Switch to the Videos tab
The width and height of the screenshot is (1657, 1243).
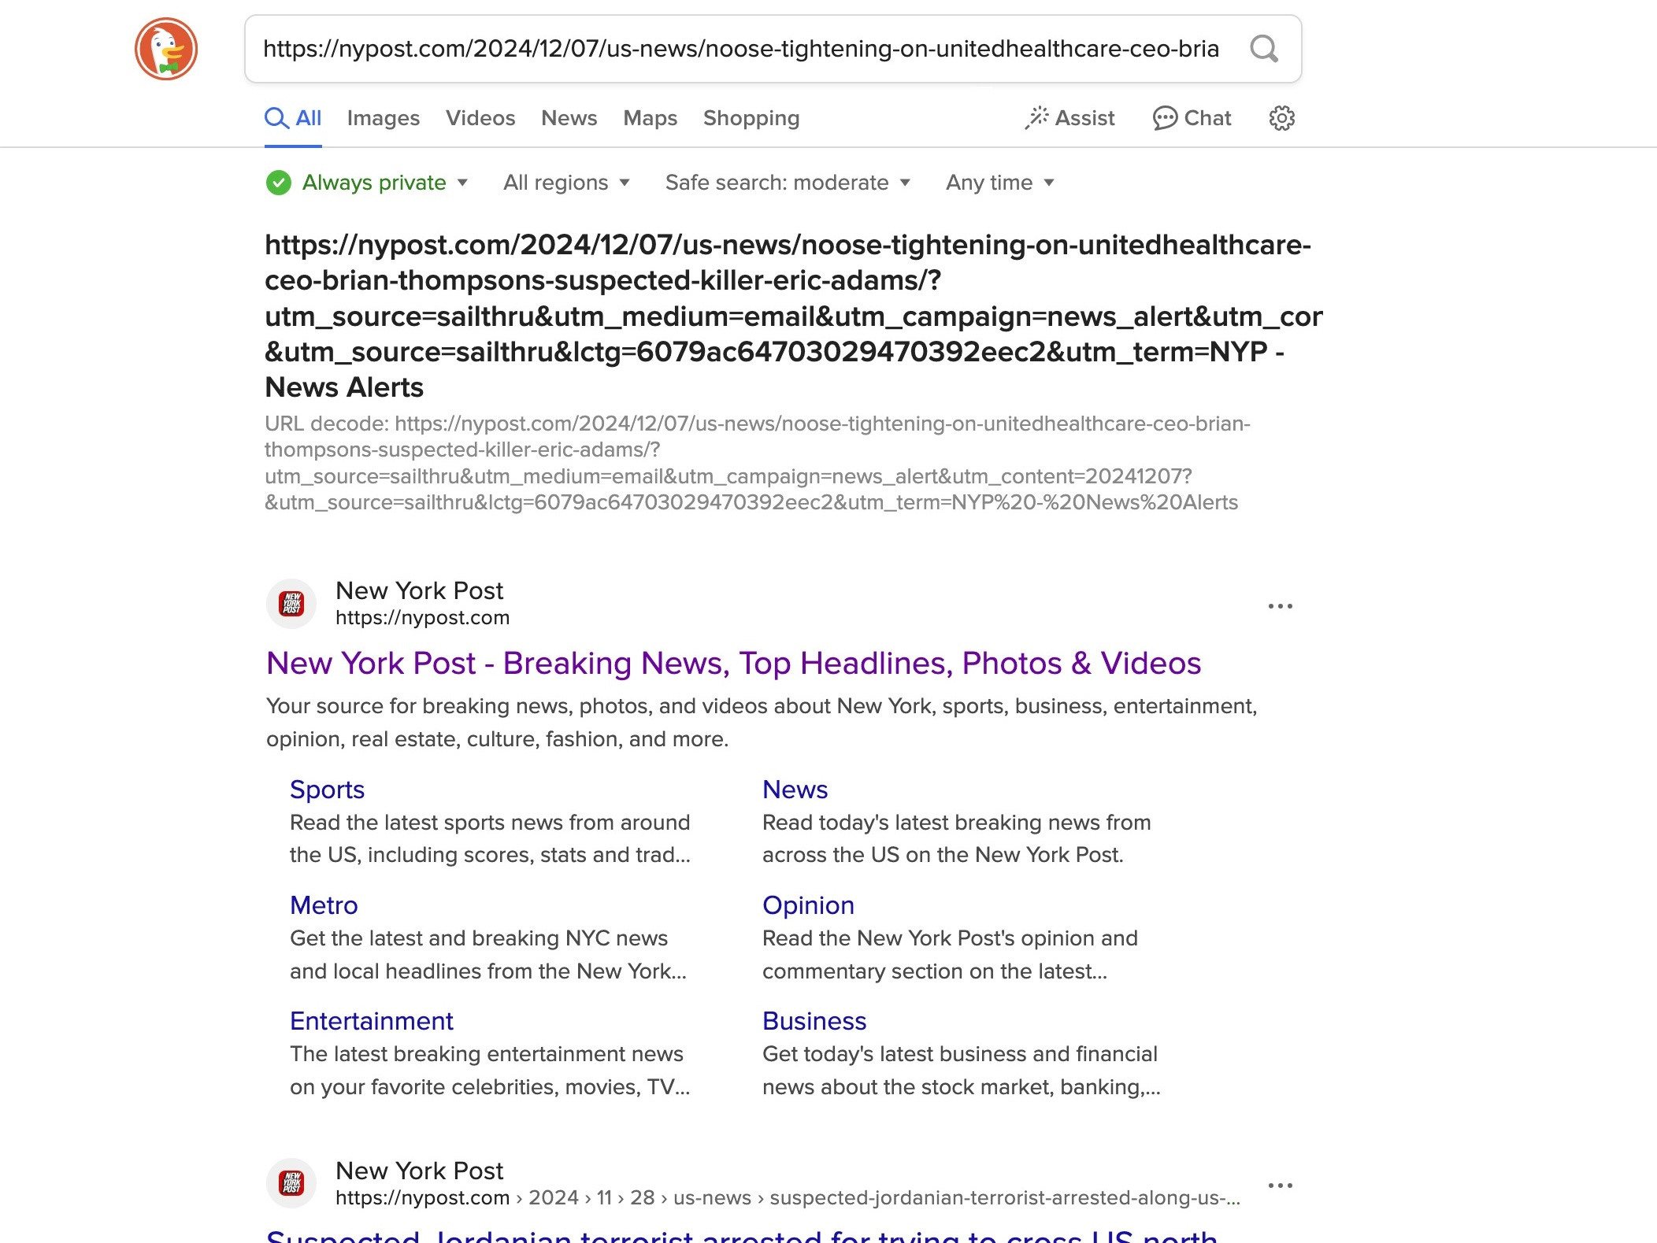tap(480, 118)
